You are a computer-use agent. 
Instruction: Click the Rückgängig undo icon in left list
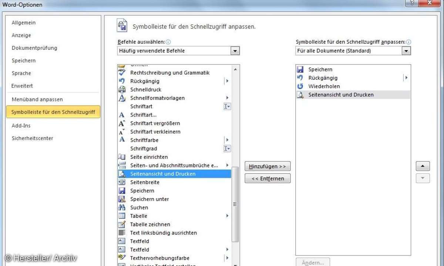tap(122, 81)
